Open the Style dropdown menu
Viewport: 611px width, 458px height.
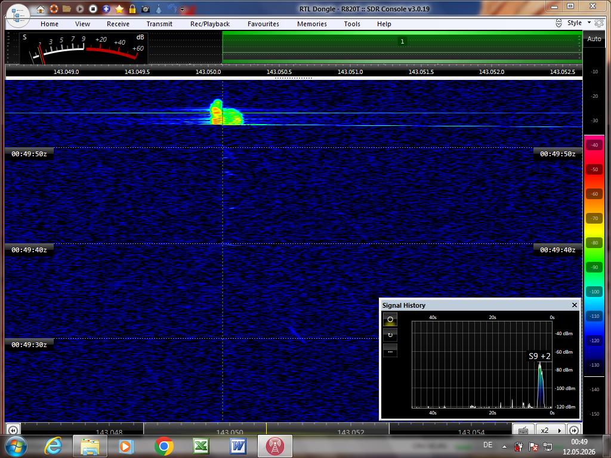click(579, 23)
